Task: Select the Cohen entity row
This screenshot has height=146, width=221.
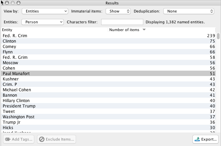Action: (108, 68)
